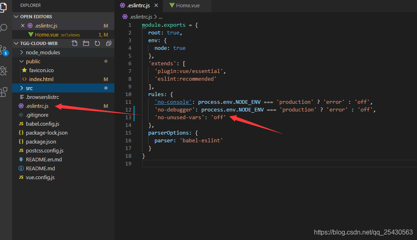417x240 pixels.
Task: Open the Explorer view in activity bar
Action: click(x=3, y=6)
